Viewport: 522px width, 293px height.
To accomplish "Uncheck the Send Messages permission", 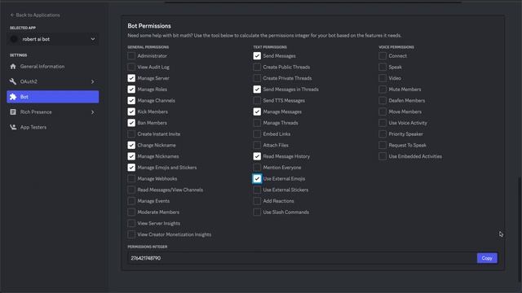I will point(257,56).
